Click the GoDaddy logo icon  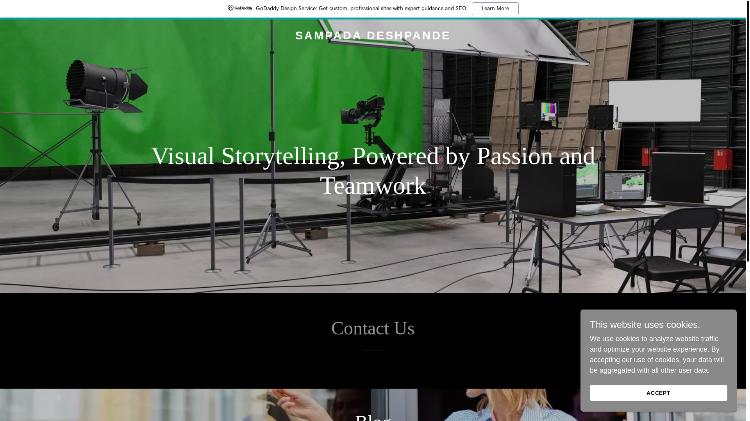240,8
